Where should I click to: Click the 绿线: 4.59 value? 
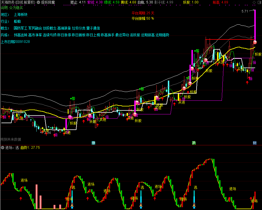112,2
